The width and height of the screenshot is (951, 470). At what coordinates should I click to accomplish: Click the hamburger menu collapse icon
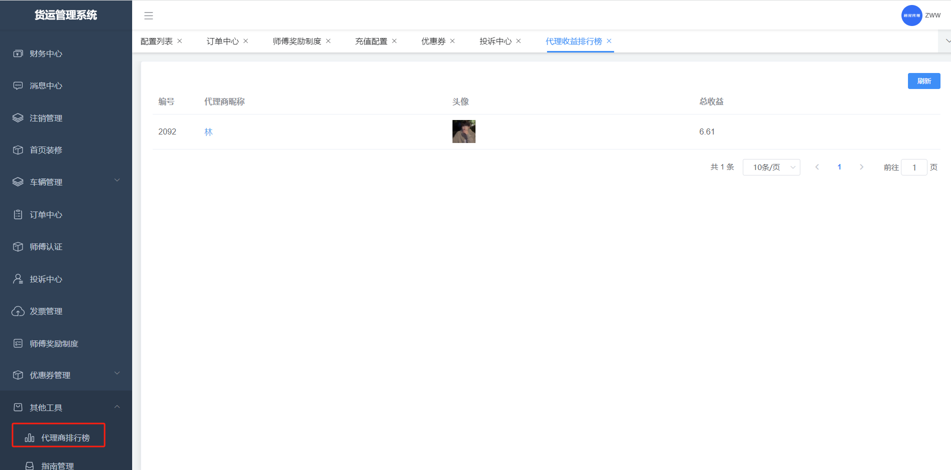pos(149,15)
